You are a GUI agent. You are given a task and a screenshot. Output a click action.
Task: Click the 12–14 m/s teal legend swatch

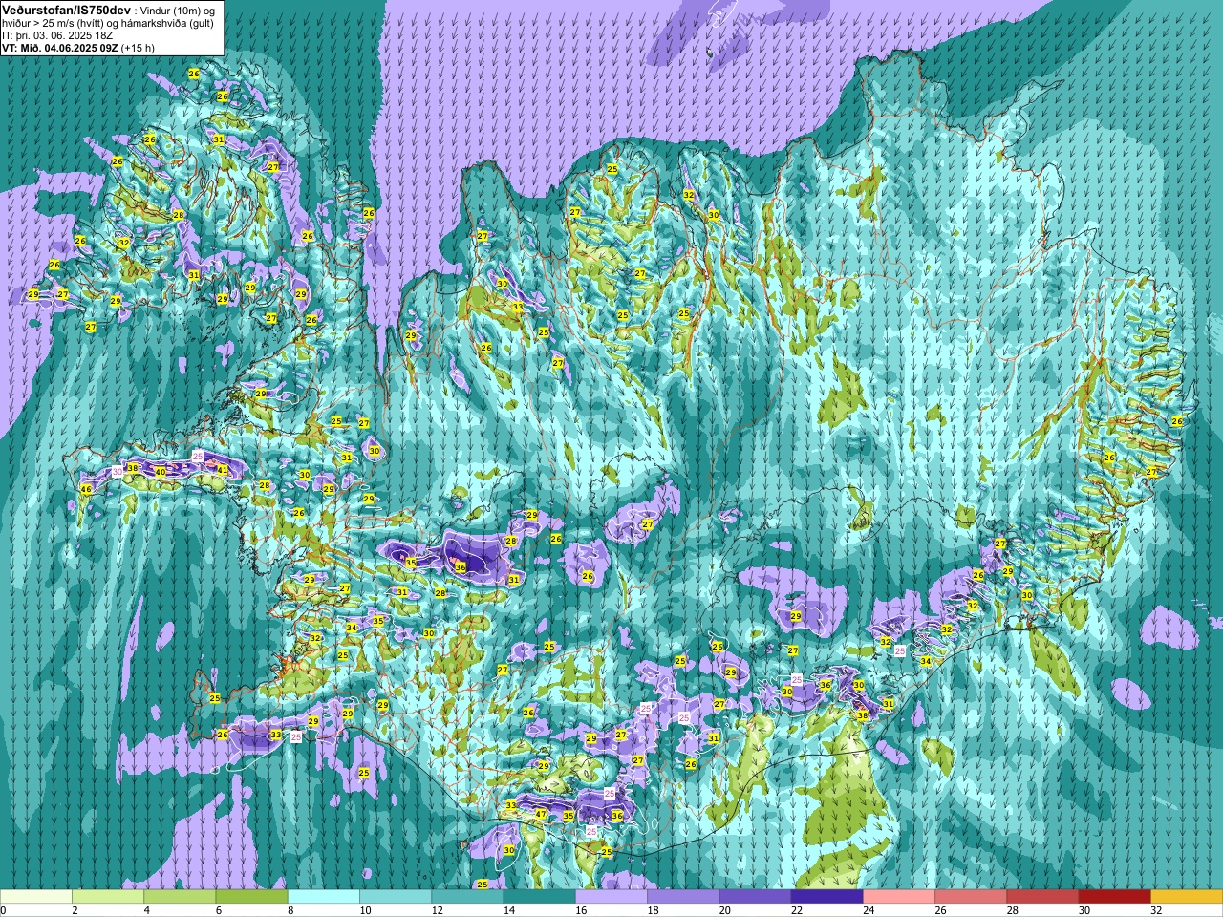tap(467, 897)
